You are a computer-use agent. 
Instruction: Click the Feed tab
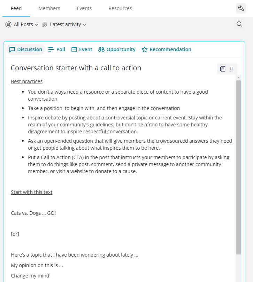(x=16, y=8)
